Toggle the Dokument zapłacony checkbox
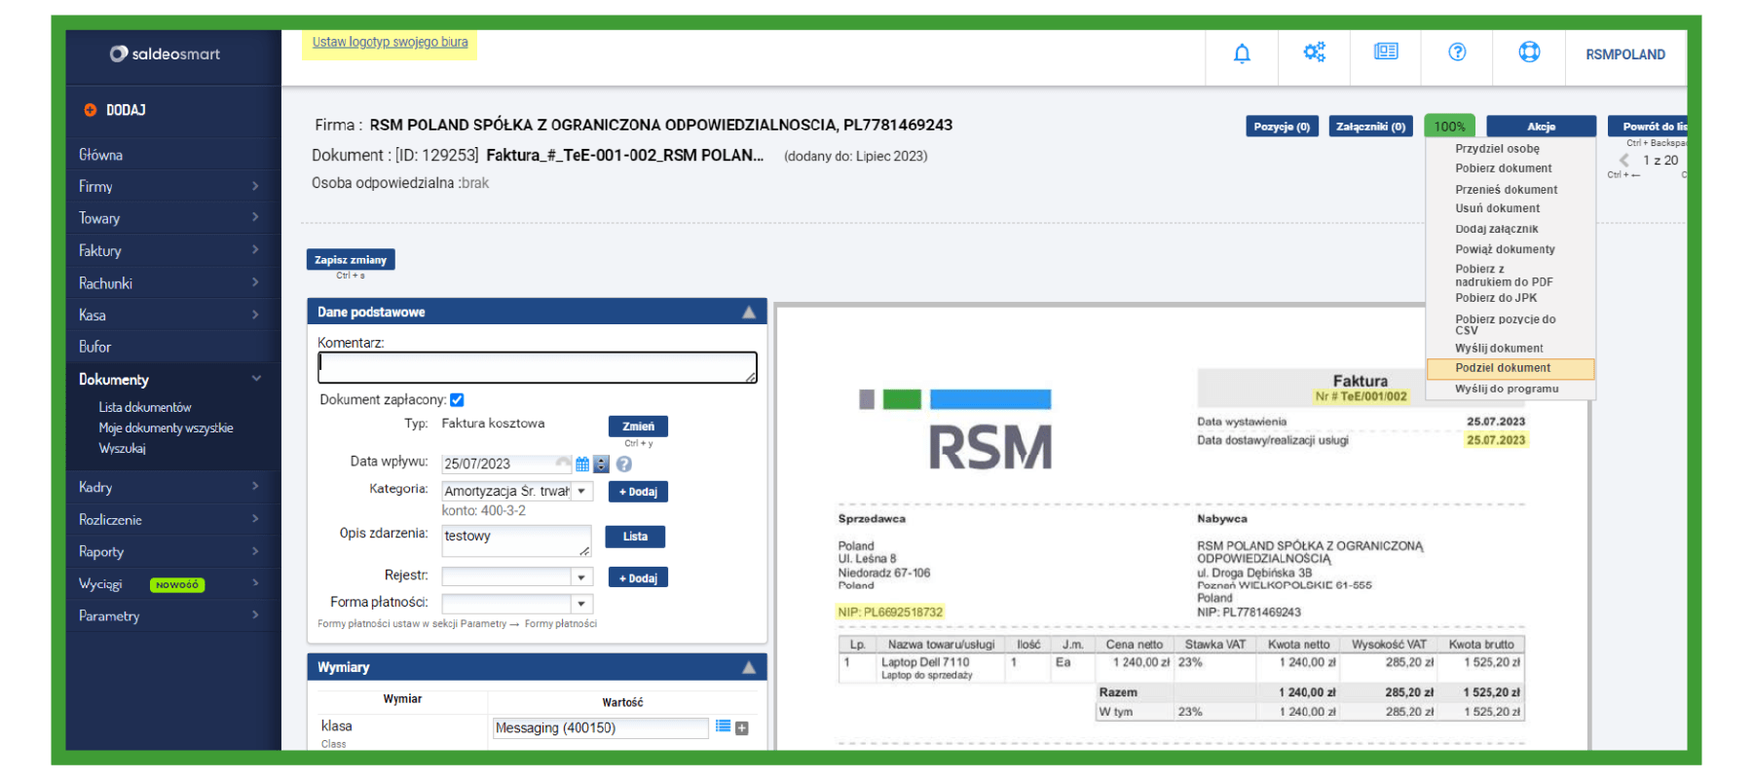This screenshot has width=1753, height=780. pyautogui.click(x=457, y=400)
